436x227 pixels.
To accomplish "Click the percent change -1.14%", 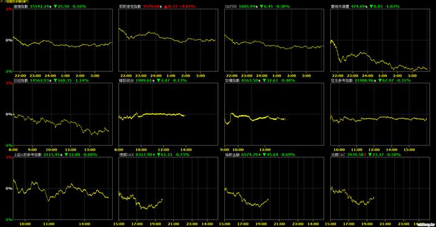I will click(81, 80).
